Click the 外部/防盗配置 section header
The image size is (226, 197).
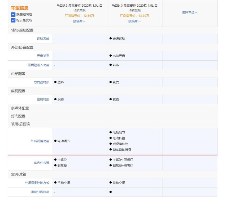point(22,47)
